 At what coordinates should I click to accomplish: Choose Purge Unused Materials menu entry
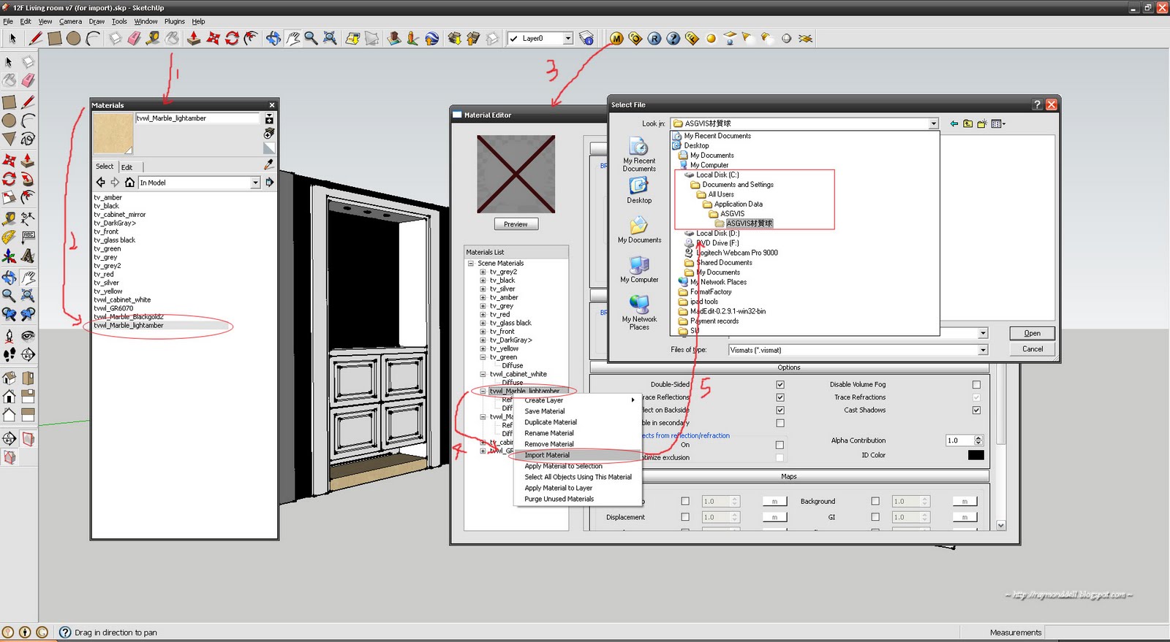[578, 499]
